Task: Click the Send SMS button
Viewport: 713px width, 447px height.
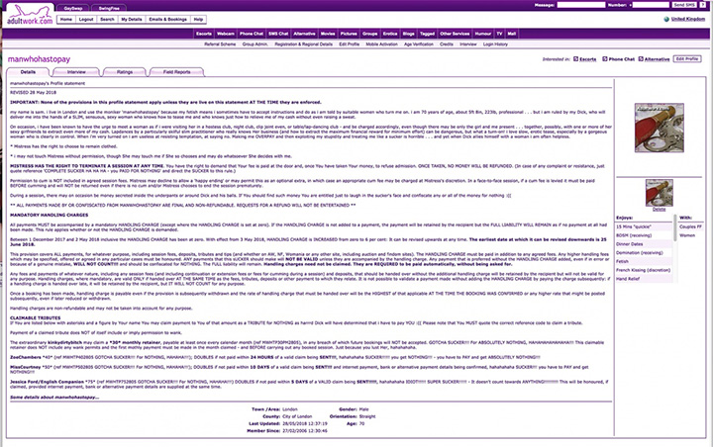Action: [684, 5]
